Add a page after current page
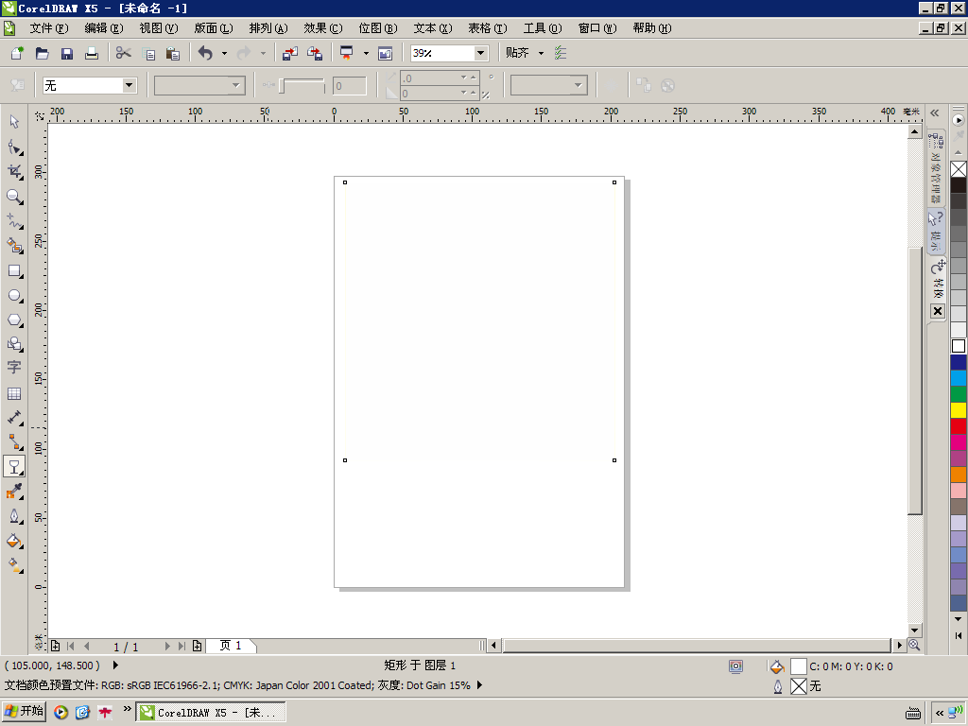 (x=197, y=646)
